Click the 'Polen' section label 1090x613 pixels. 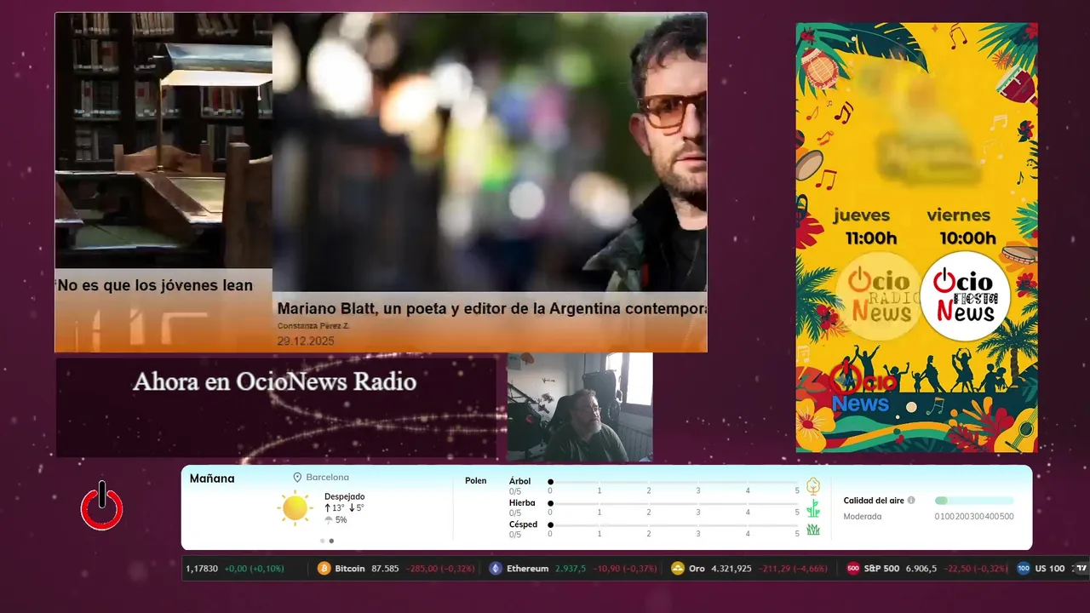476,481
